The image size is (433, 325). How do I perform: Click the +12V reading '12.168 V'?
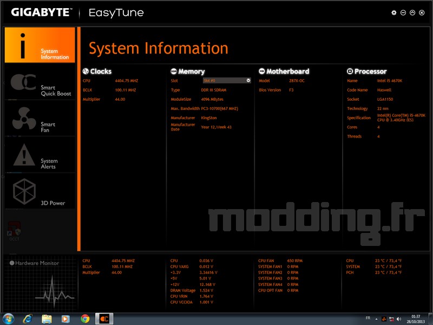click(x=207, y=284)
